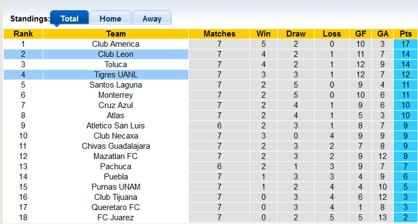The width and height of the screenshot is (418, 224).
Task: Click the Monterrey team name
Action: pyautogui.click(x=116, y=95)
